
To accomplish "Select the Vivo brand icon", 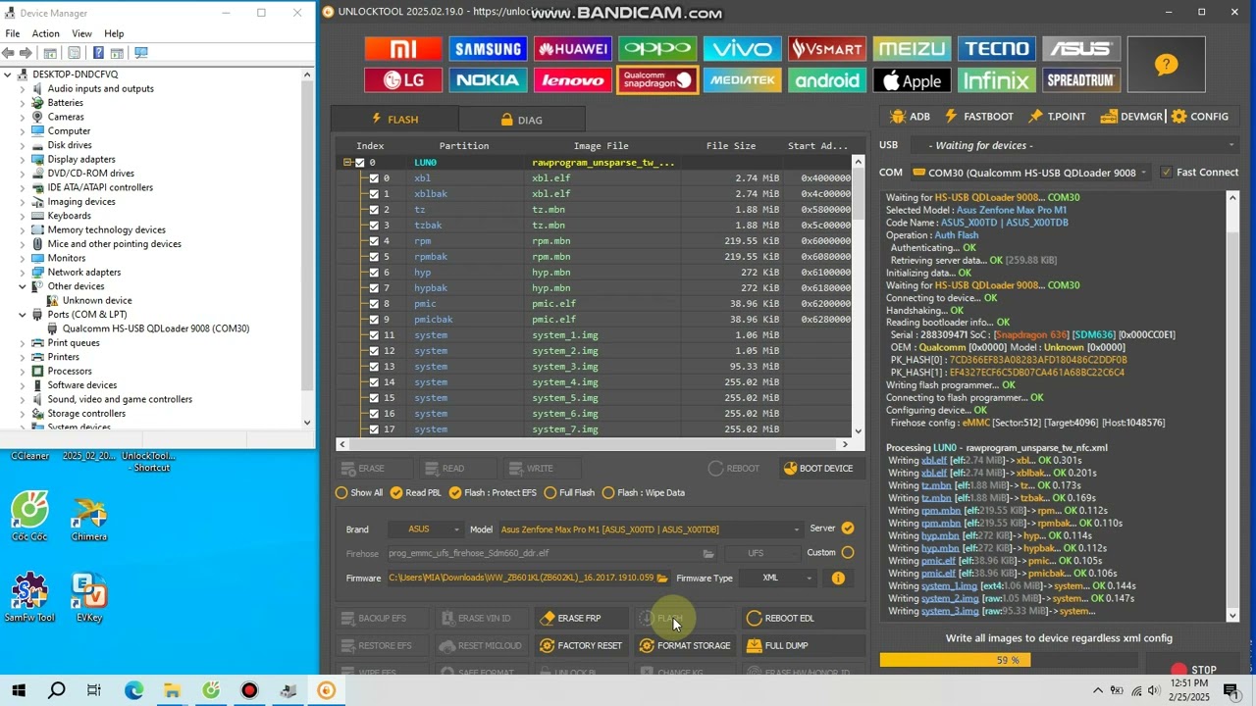I will [x=742, y=49].
